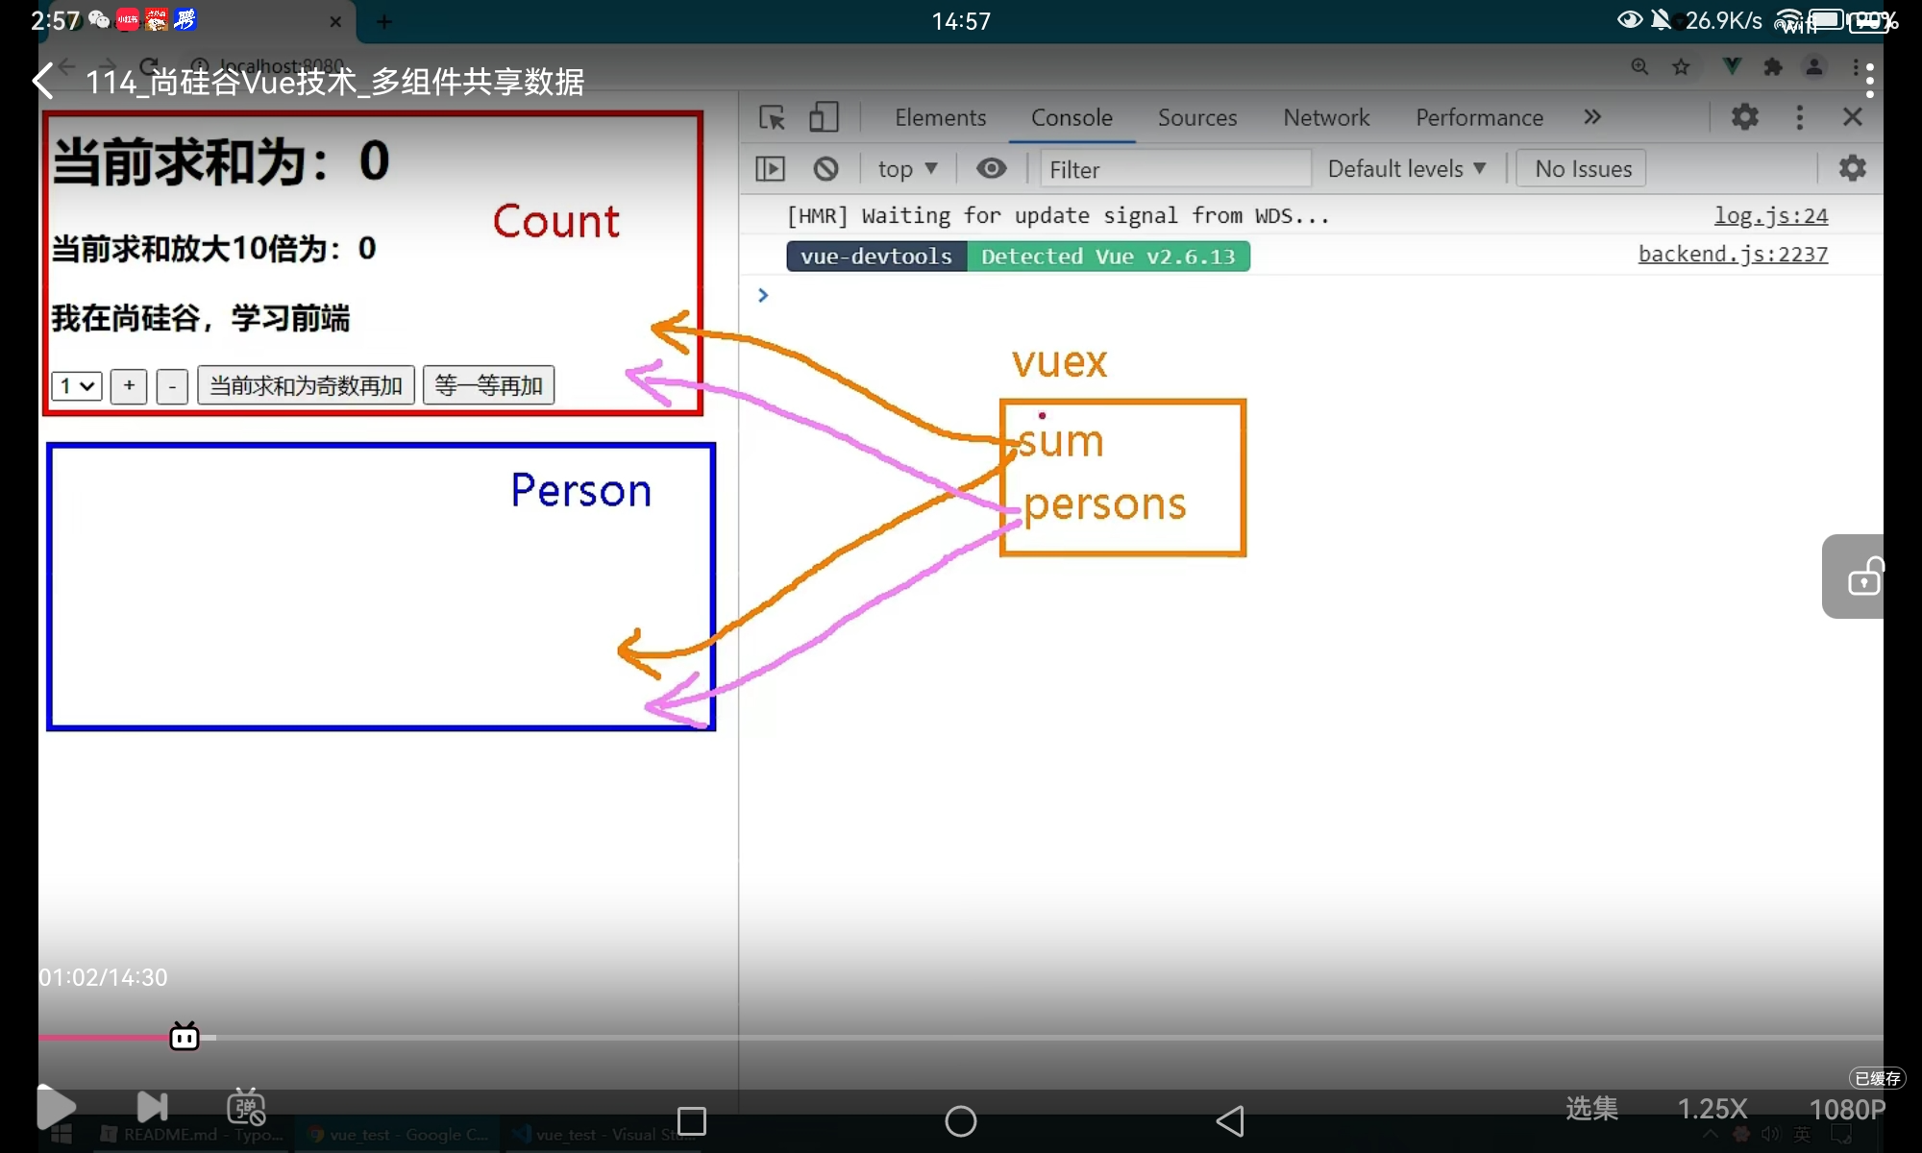Toggle danmaku comments icon
The image size is (1922, 1153).
pos(246,1107)
